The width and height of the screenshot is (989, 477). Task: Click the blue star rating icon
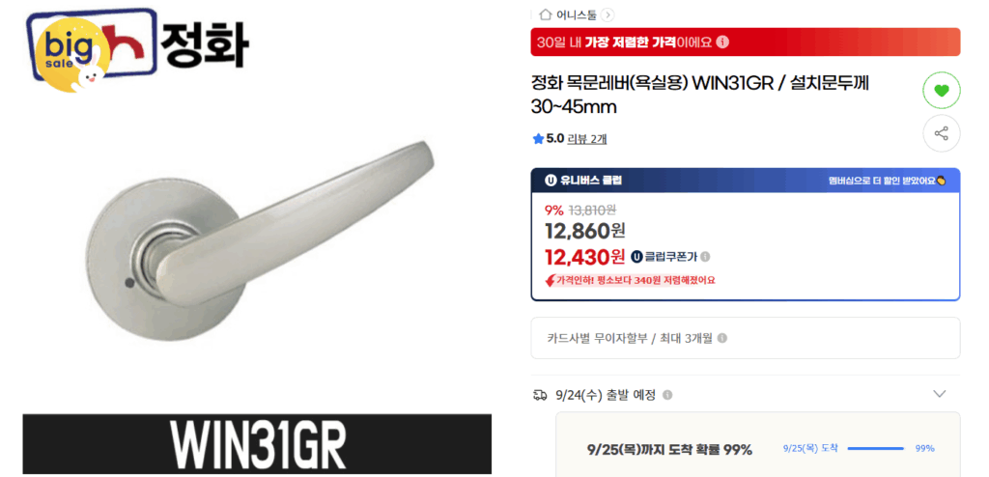pos(538,139)
